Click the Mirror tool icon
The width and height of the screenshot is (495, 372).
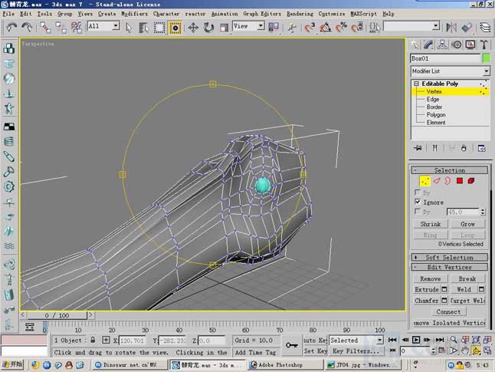pos(451,28)
